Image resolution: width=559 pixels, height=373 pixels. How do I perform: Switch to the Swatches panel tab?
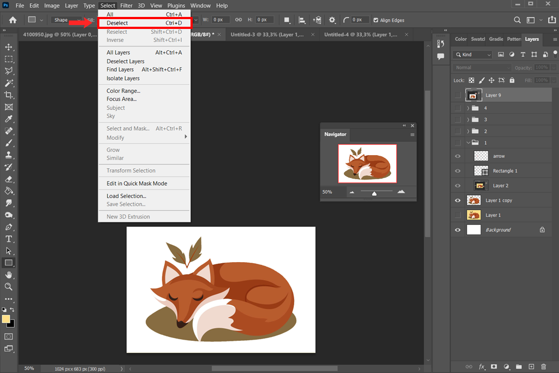click(478, 39)
